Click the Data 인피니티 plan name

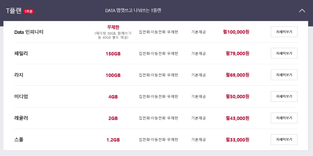pyautogui.click(x=29, y=32)
